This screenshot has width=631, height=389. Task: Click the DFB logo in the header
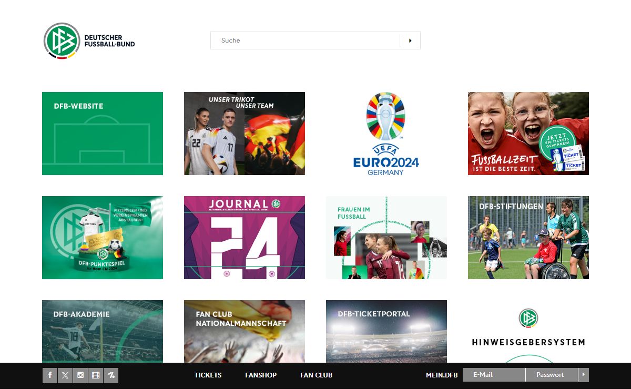pos(62,40)
